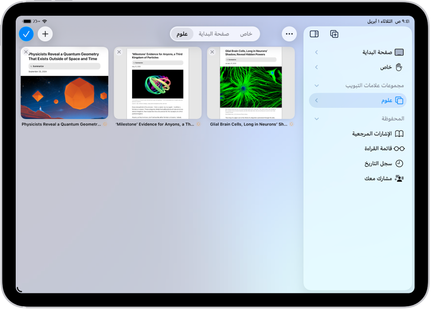This screenshot has height=309, width=431.
Task: Click the 'Glial Brain Cells, Long in Neurons' title
Action: click(x=249, y=124)
